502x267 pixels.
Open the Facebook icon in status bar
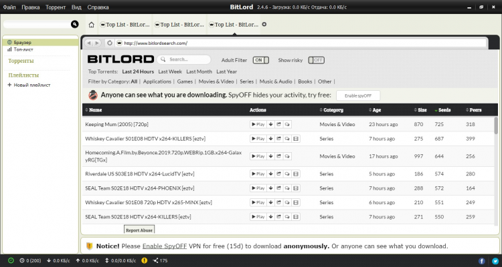click(x=481, y=261)
